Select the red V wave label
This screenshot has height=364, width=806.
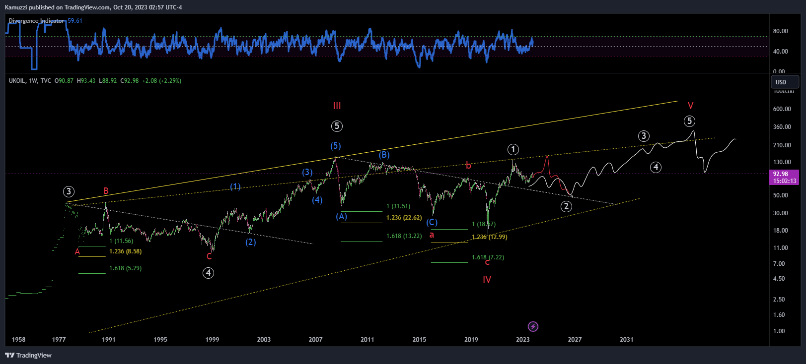coord(690,106)
